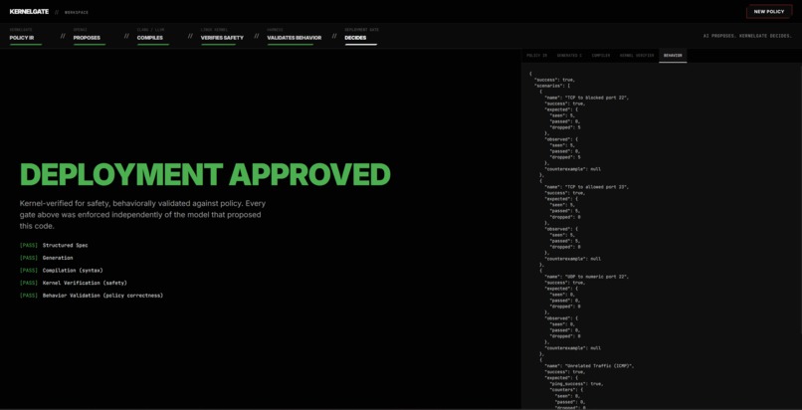Click the Deployment Approved heading

pos(205,175)
